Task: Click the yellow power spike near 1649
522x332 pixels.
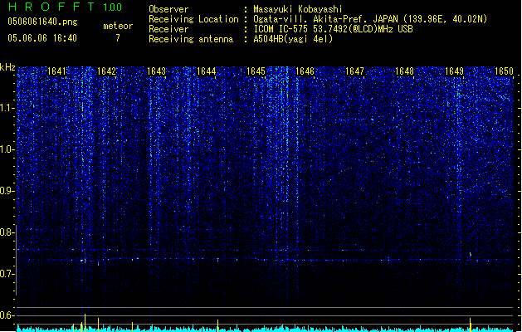Action: pos(471,325)
